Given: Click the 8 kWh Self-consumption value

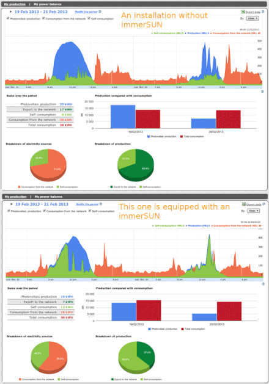Looking at the screenshot, I should pyautogui.click(x=67, y=115).
